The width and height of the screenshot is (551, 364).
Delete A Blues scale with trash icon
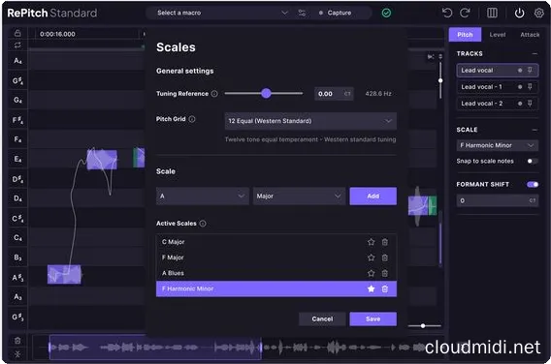click(x=385, y=273)
